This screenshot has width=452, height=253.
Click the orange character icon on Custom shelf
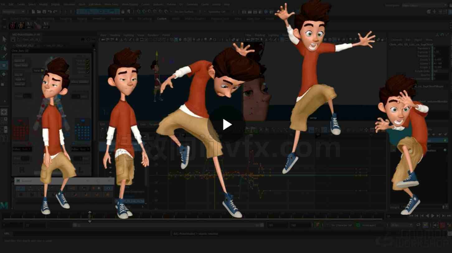click(x=21, y=25)
